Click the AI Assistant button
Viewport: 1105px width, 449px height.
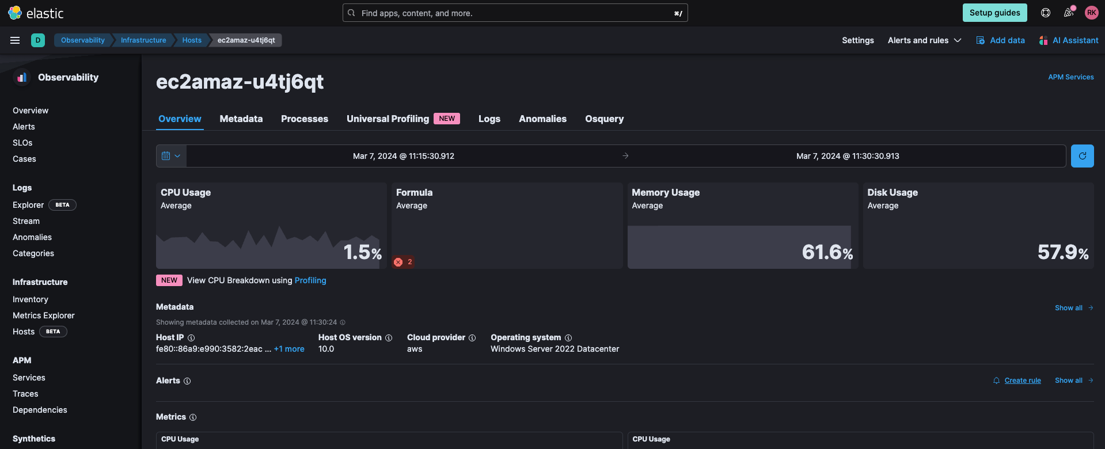pyautogui.click(x=1069, y=40)
